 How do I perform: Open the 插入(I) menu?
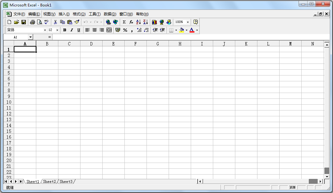tap(64, 14)
